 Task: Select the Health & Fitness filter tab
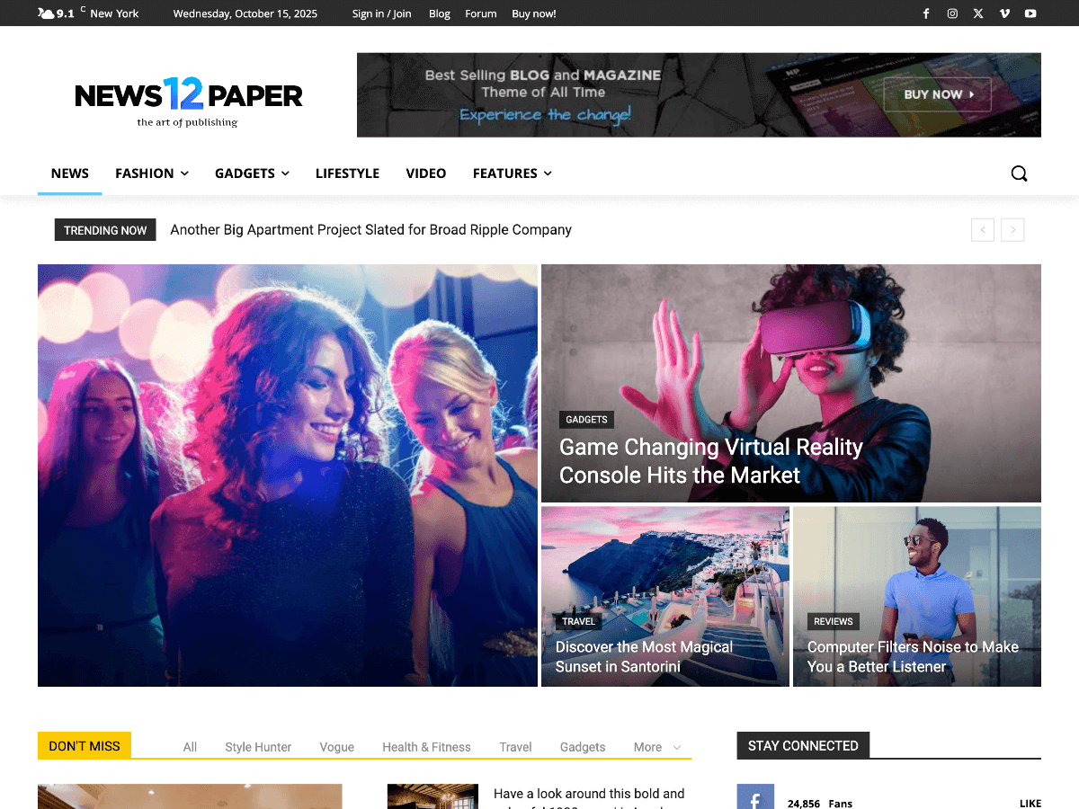point(426,747)
